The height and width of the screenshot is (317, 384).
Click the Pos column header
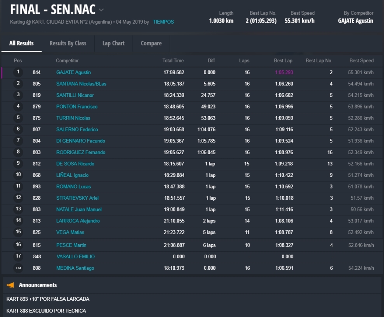(x=18, y=61)
